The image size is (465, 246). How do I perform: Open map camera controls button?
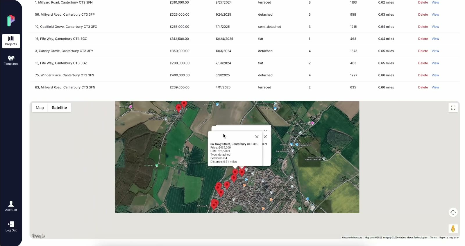(453, 212)
